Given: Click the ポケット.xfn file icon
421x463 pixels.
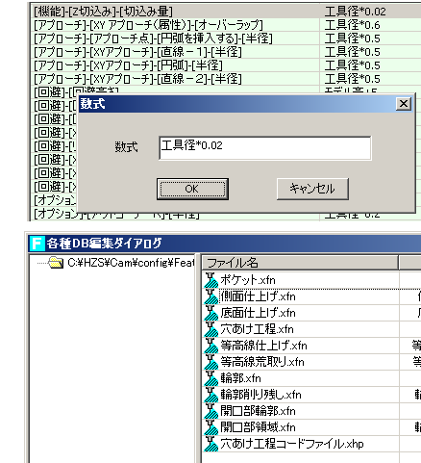Looking at the screenshot, I should click(210, 280).
